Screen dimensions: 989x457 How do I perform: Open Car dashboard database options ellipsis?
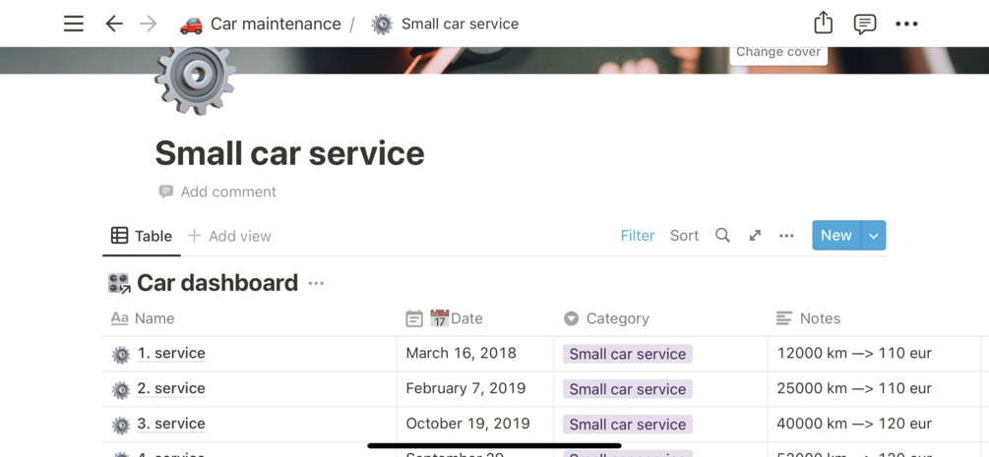(x=316, y=283)
